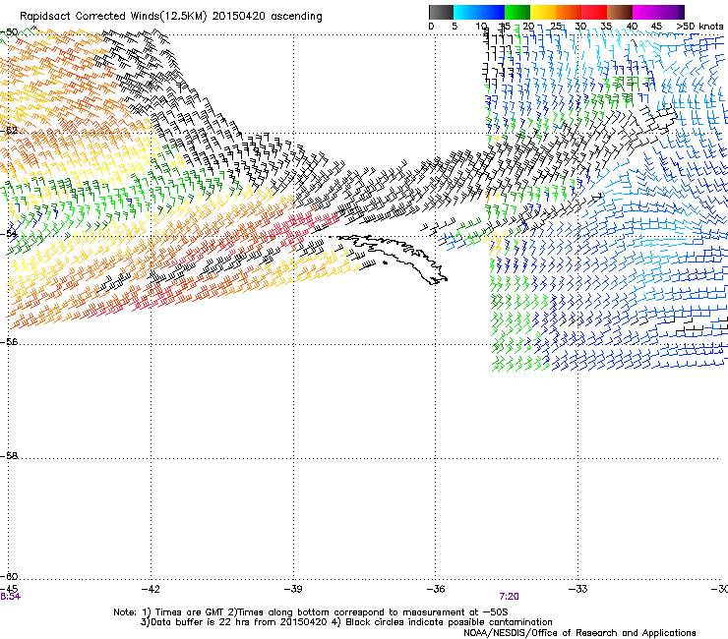Click the "0" label under the color bar
The height and width of the screenshot is (639, 728).
coord(431,27)
